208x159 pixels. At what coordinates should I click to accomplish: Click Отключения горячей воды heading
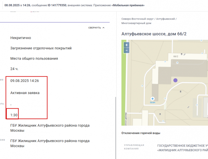141,133
